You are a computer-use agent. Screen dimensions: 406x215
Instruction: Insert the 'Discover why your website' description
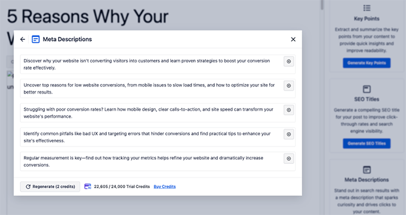point(289,61)
